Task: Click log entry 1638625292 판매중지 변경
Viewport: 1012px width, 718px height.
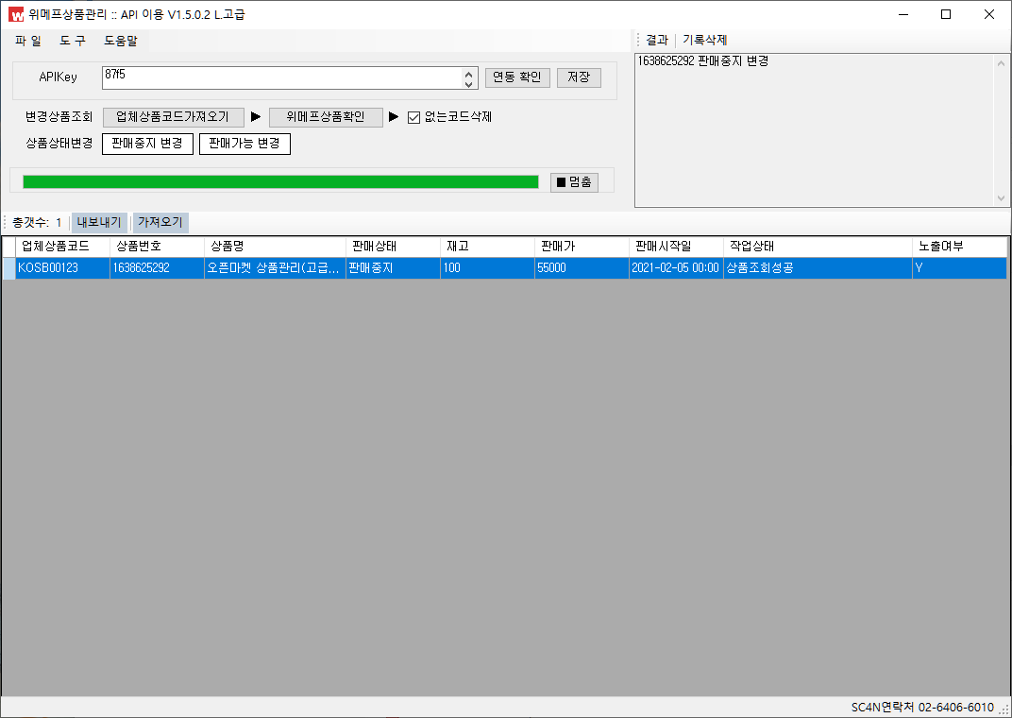Action: point(703,61)
